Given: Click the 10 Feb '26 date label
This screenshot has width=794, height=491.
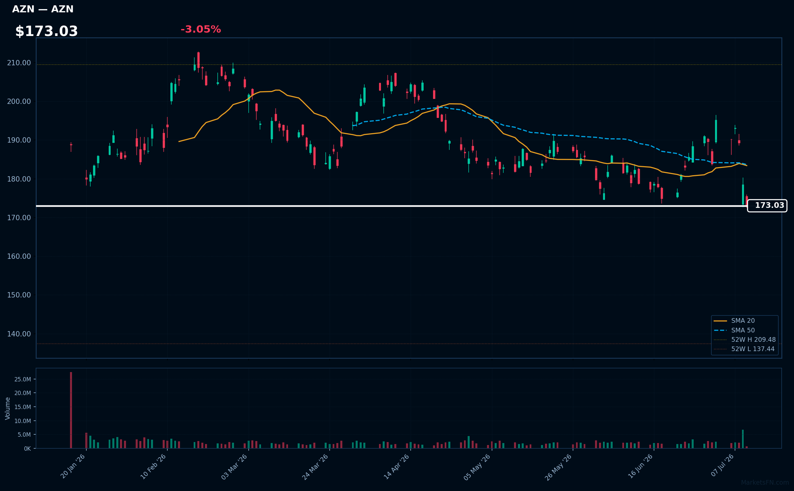Looking at the screenshot, I should 153,466.
